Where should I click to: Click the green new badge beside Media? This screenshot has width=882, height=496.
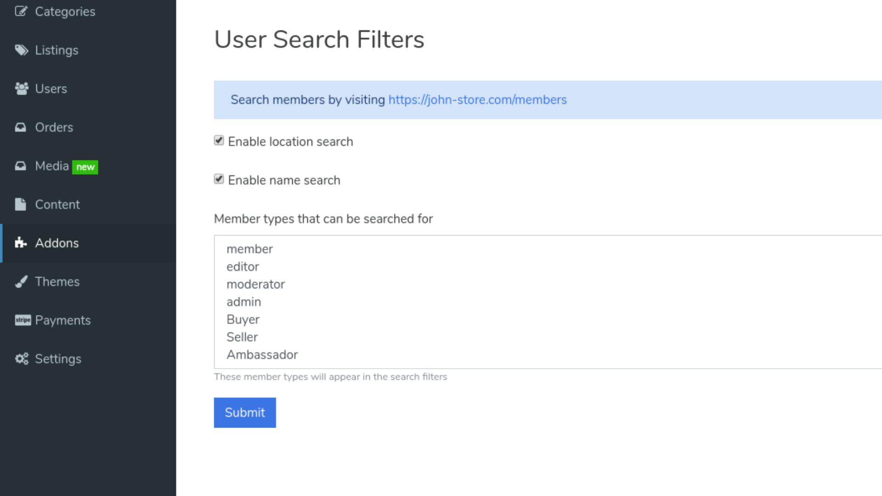point(85,167)
